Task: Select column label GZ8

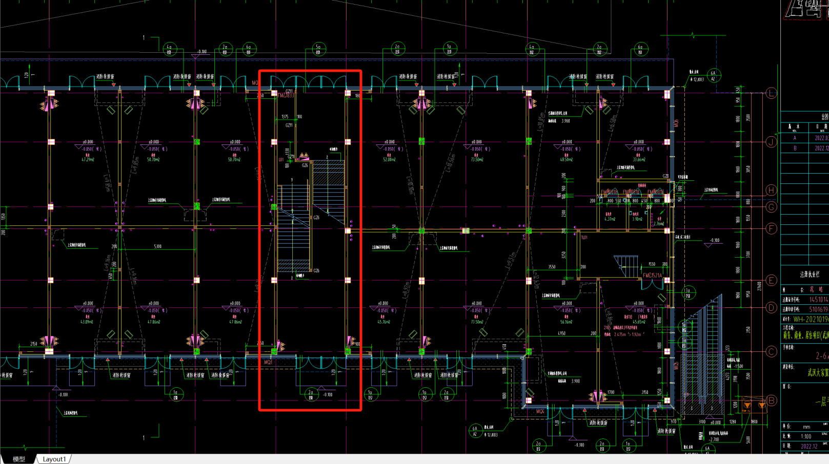Action: coord(665,176)
